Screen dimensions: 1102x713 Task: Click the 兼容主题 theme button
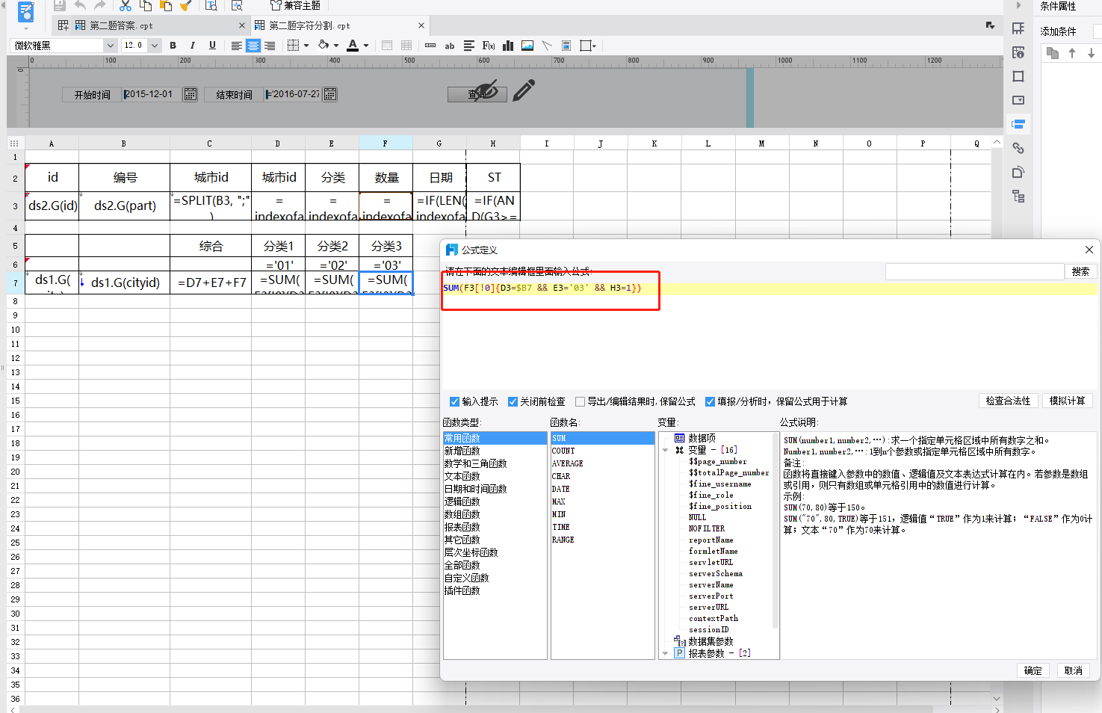pyautogui.click(x=295, y=5)
